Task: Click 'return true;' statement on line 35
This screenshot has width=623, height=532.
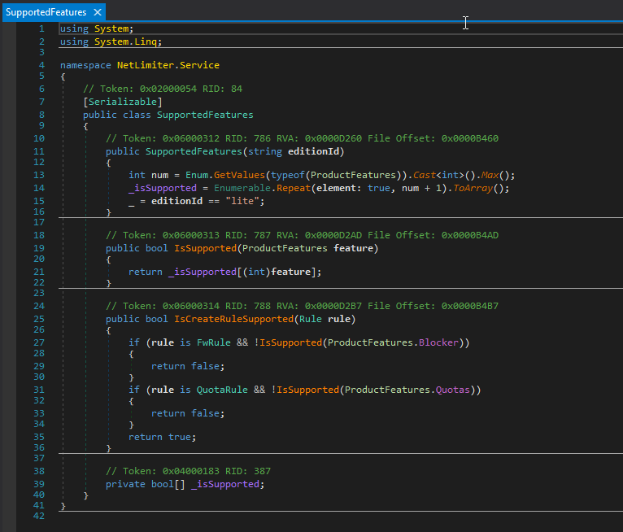Action: 162,437
